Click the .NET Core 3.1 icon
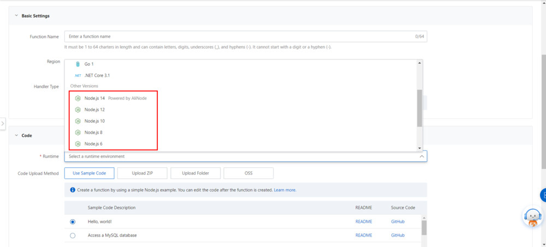Image resolution: width=546 pixels, height=247 pixels. pos(78,76)
